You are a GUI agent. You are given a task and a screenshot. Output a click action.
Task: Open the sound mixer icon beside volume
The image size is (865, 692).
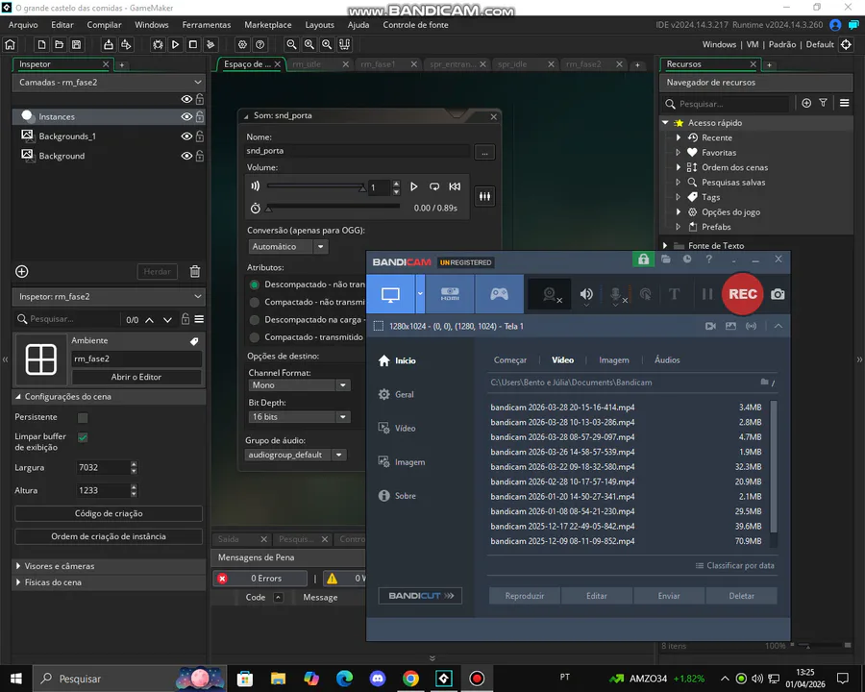click(x=484, y=196)
